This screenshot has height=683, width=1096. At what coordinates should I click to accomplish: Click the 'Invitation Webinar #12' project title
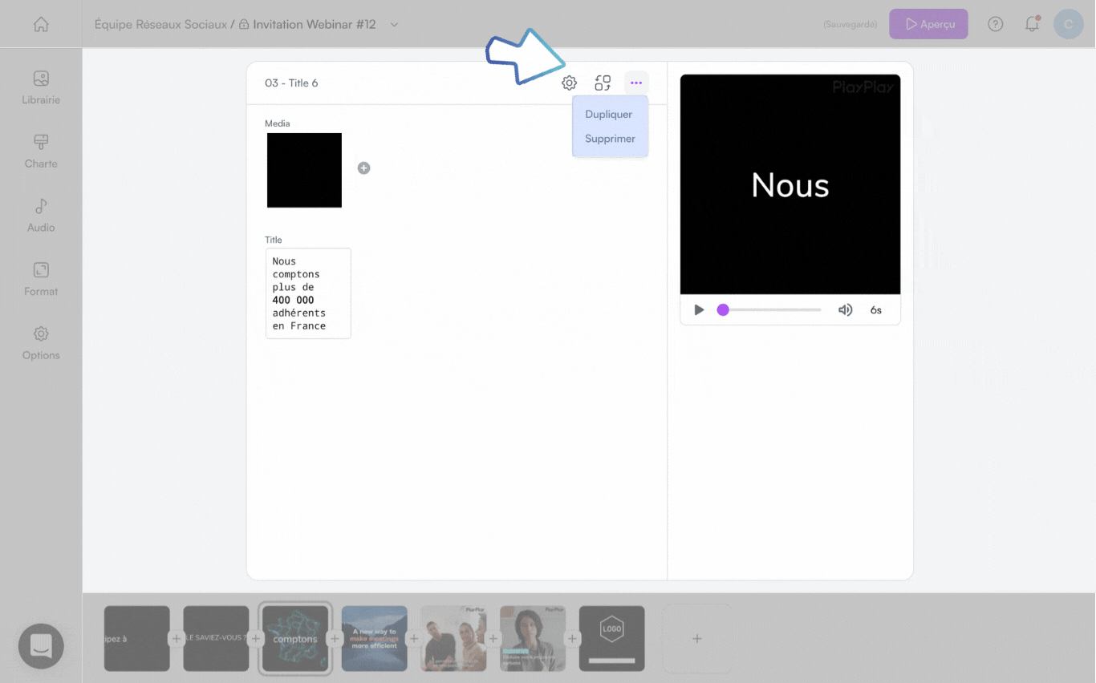(315, 24)
